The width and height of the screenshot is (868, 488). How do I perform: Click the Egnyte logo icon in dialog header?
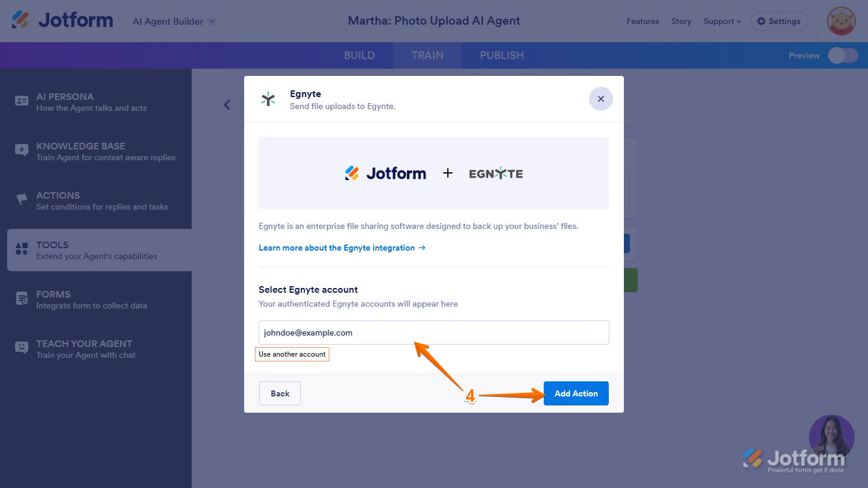(268, 99)
